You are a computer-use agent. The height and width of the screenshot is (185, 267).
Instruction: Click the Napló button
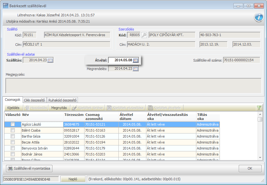pyautogui.click(x=73, y=179)
